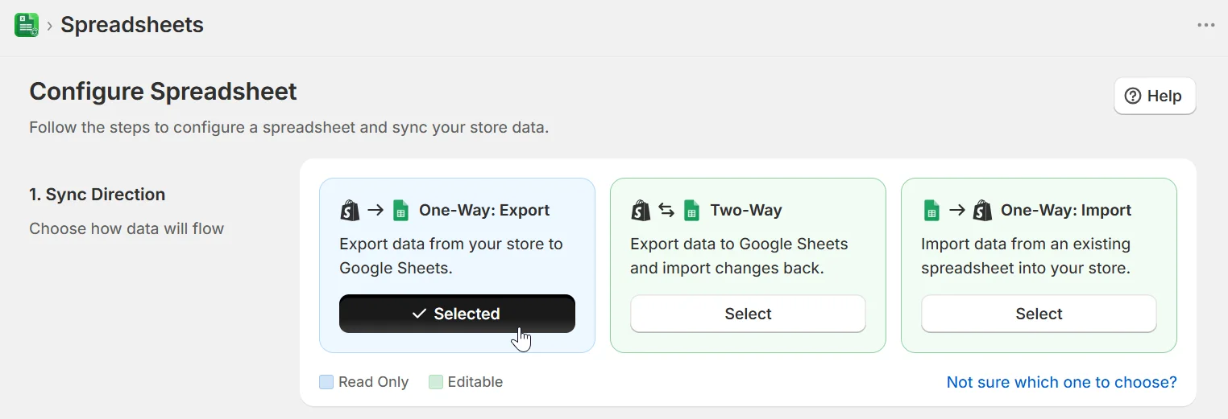Click the Shopify bag icon in One-Way: Export
The height and width of the screenshot is (419, 1228).
coord(350,211)
